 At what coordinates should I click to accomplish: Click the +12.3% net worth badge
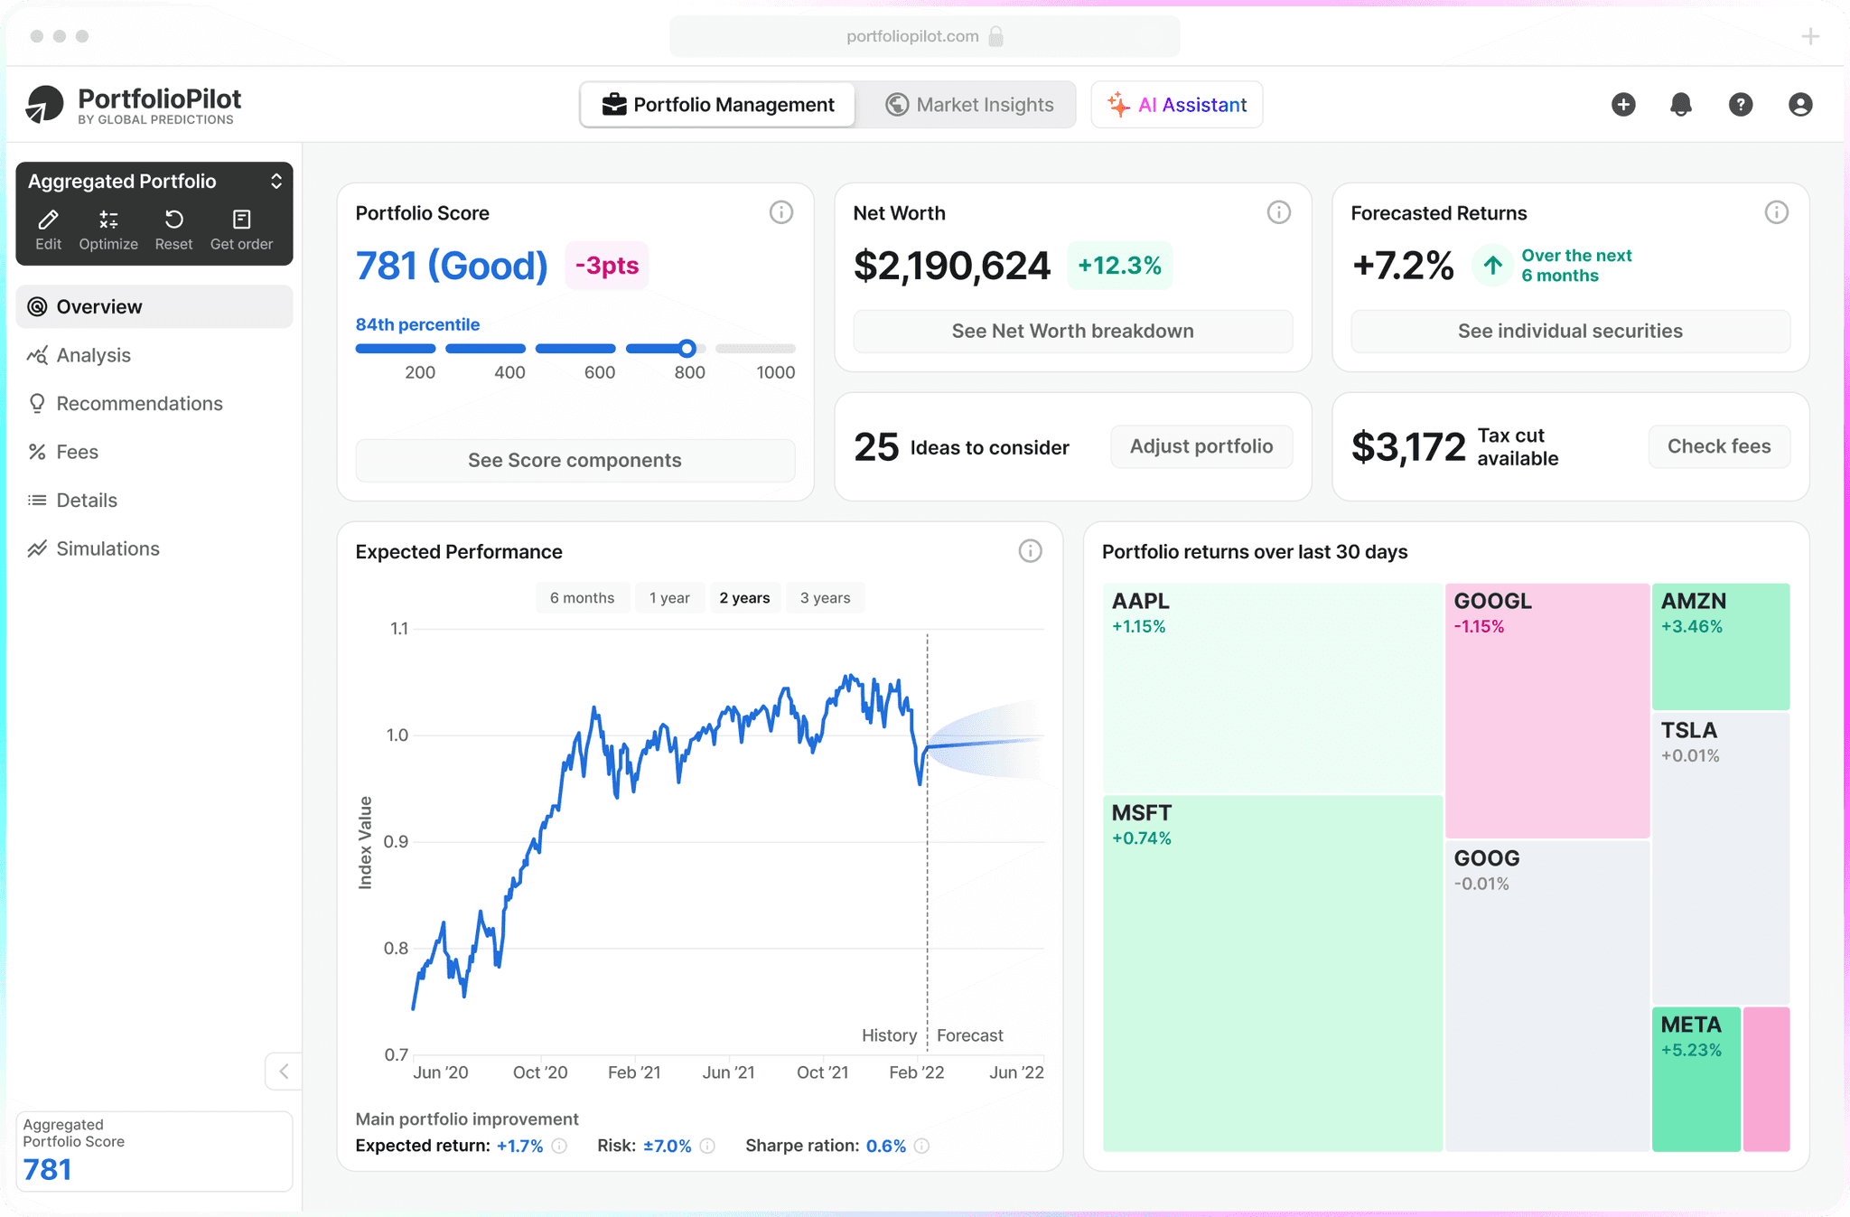pyautogui.click(x=1120, y=266)
